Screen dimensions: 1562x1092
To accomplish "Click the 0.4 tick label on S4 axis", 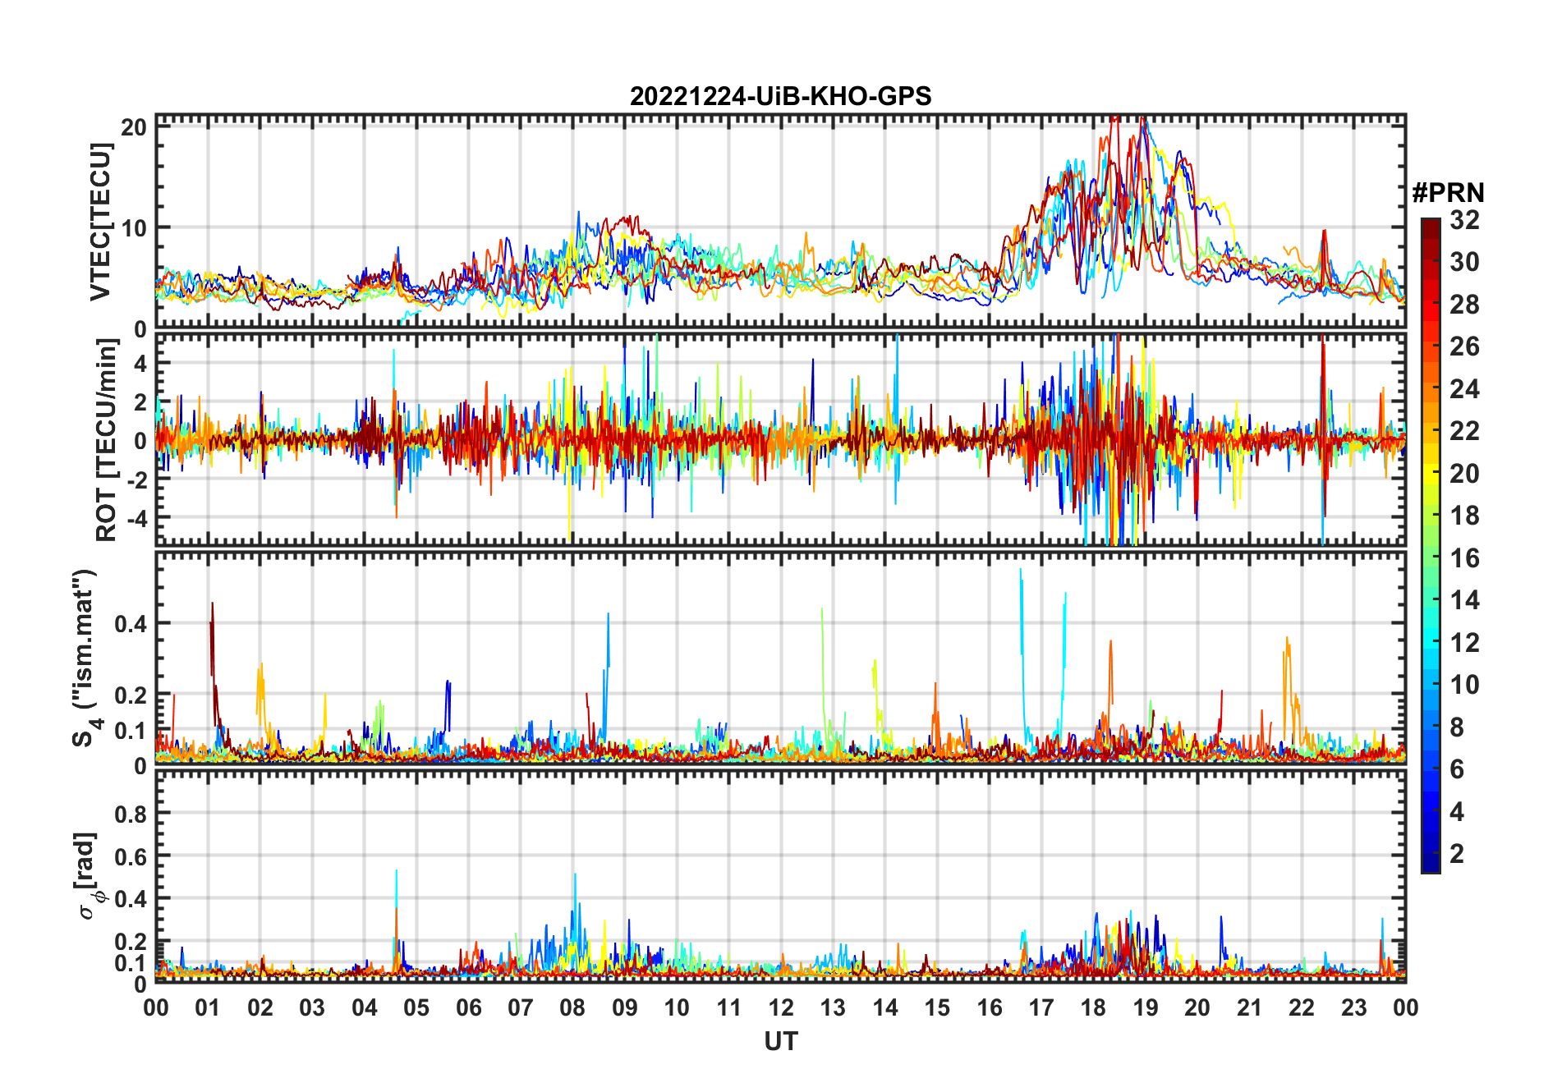I will pos(131,623).
